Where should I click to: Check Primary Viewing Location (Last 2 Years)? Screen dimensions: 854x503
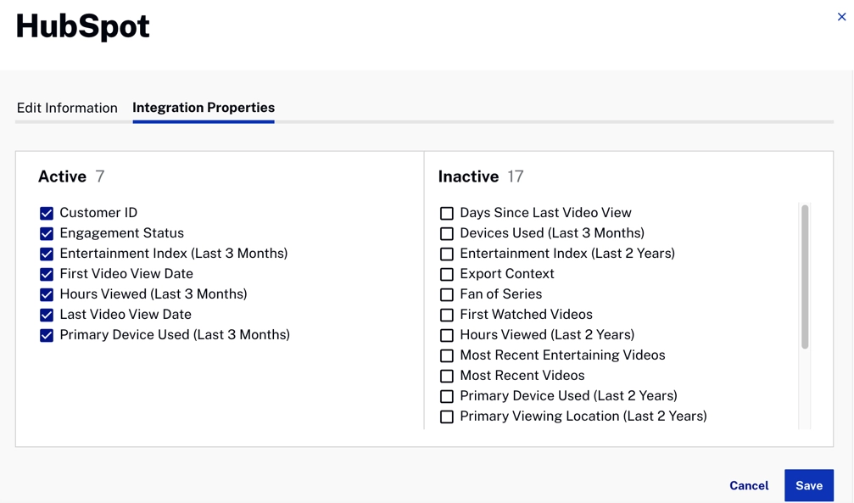coord(447,416)
